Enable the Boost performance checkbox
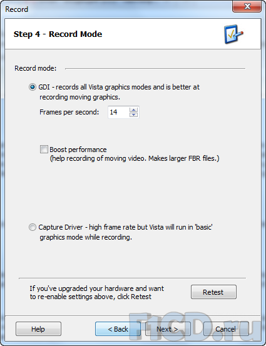Screen dimensions: 266x346 coord(44,149)
